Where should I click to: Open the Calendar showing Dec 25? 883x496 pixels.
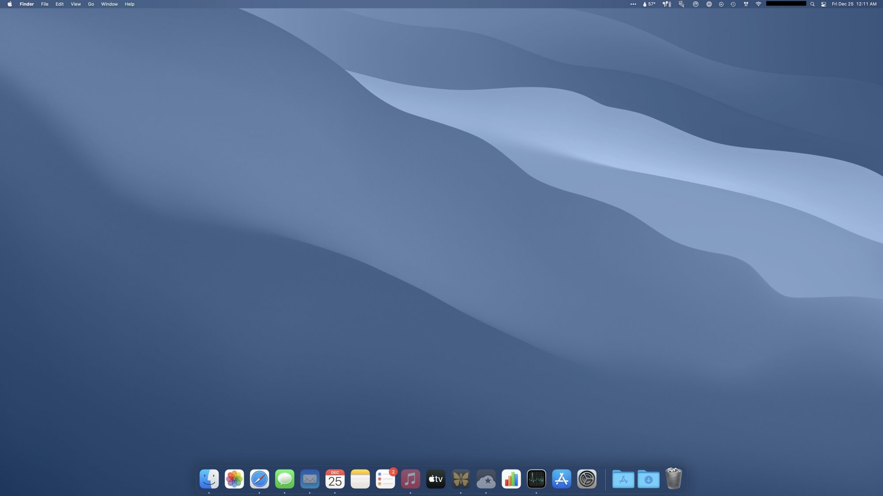tap(335, 479)
